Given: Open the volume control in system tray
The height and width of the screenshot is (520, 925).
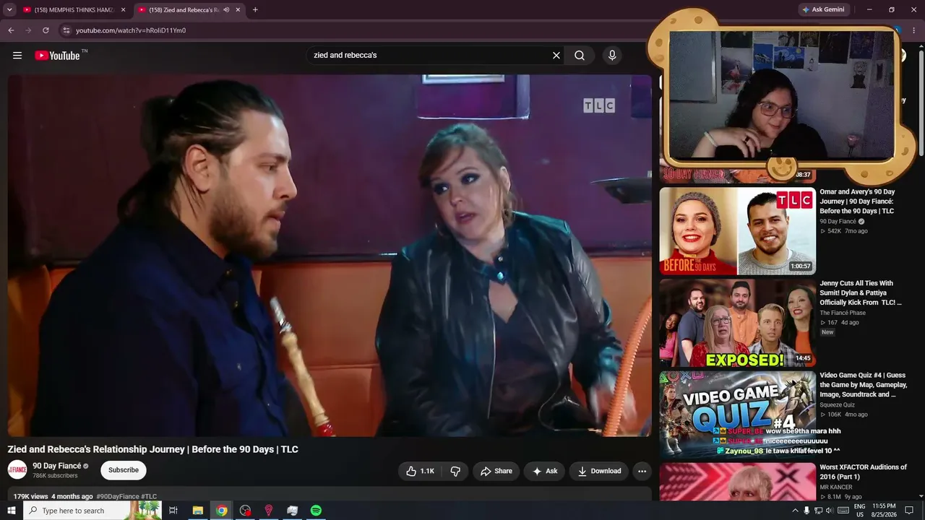Looking at the screenshot, I should pos(829,511).
